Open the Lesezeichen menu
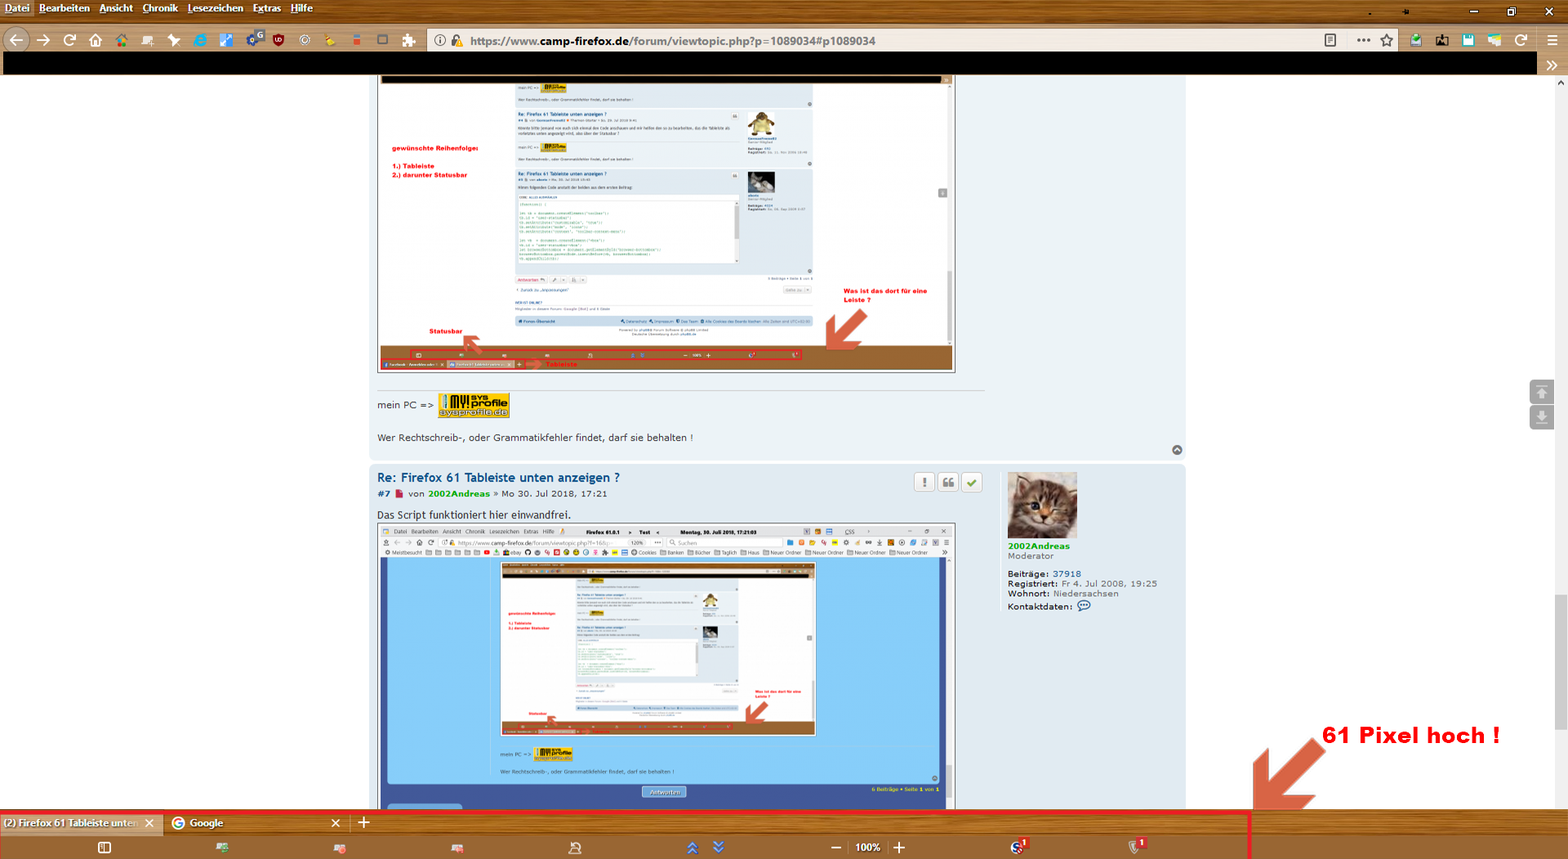 216,8
